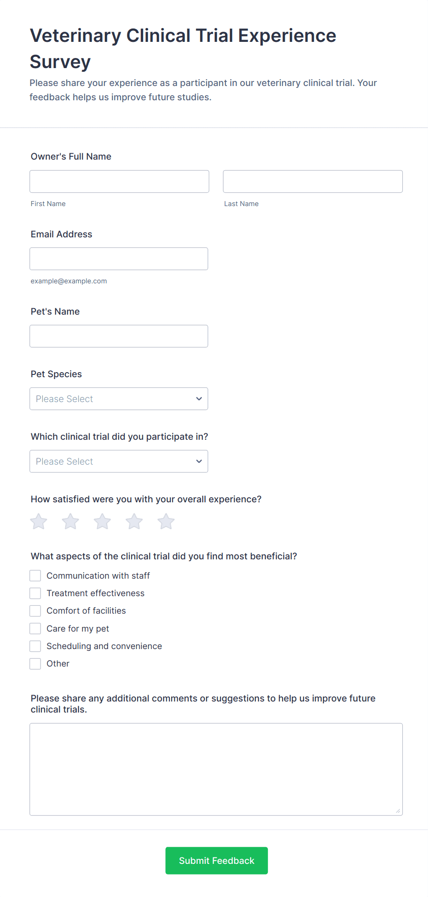Screen dimensions: 428x897
Task: Enable Comfort of facilities checkbox
Action: [x=35, y=611]
